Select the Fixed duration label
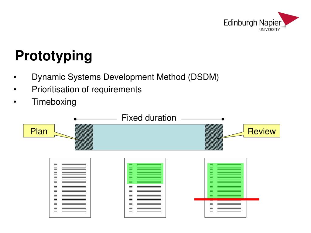The height and width of the screenshot is (233, 311). [149, 118]
